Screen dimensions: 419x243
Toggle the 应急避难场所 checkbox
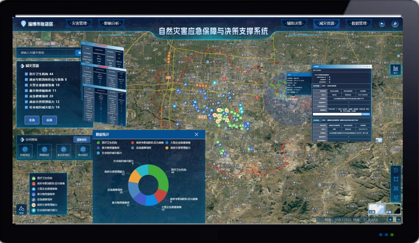[26, 96]
